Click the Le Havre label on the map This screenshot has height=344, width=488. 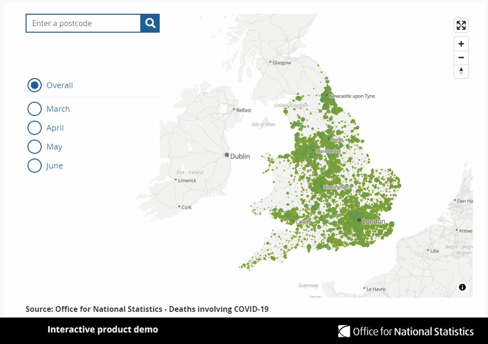click(376, 289)
